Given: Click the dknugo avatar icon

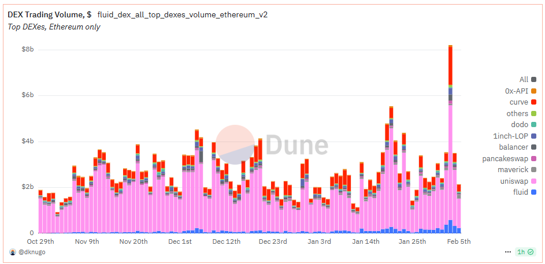Looking at the screenshot, I should 13,252.
